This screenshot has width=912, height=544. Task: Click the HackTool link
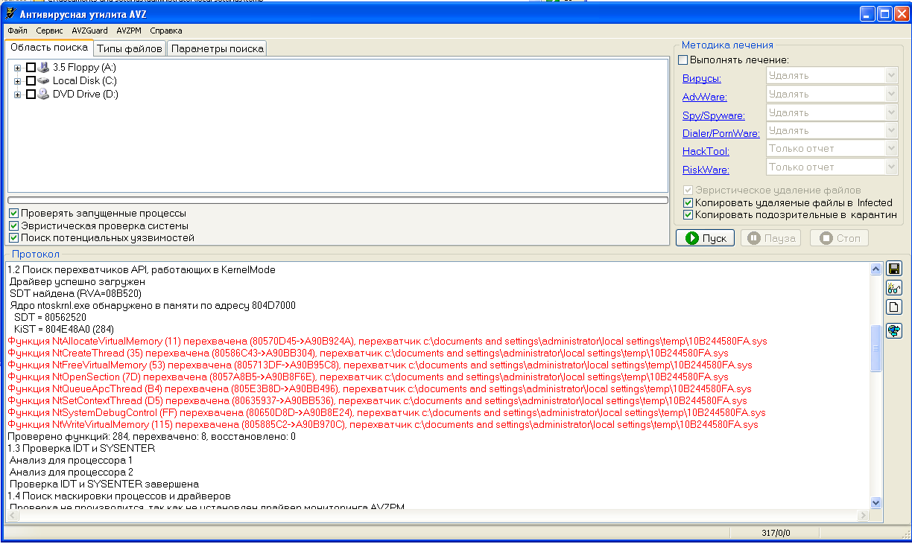tap(706, 151)
